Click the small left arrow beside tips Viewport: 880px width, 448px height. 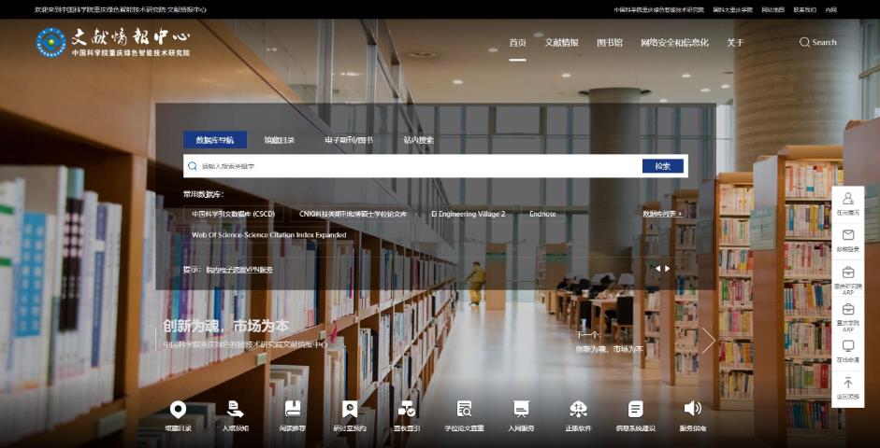pos(657,269)
